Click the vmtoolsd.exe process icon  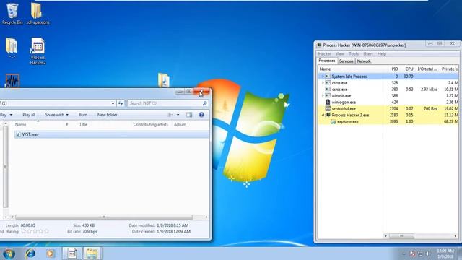pyautogui.click(x=328, y=108)
